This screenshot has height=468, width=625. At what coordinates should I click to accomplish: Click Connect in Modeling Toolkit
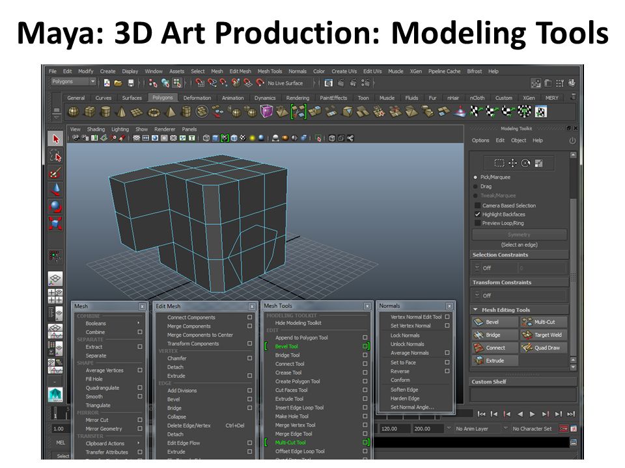tap(495, 347)
